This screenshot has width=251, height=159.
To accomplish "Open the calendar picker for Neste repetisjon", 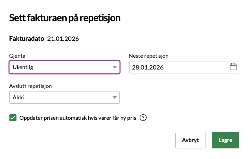I will tap(233, 67).
